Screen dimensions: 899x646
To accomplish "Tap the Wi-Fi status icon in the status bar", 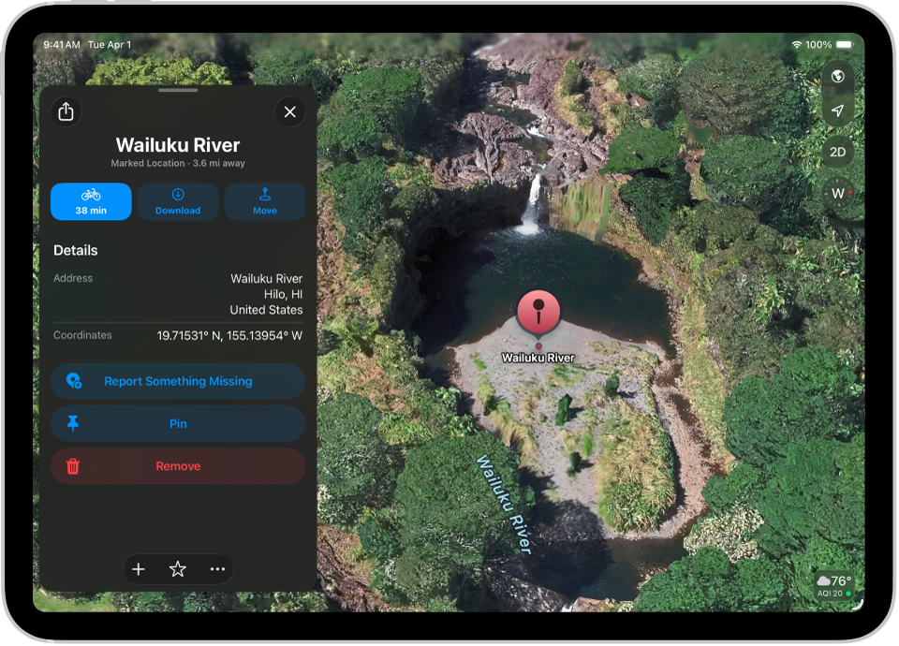I will tap(798, 44).
